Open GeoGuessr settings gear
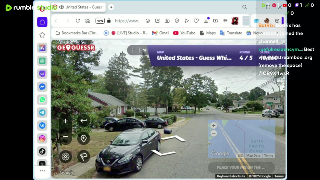 click(65, 156)
